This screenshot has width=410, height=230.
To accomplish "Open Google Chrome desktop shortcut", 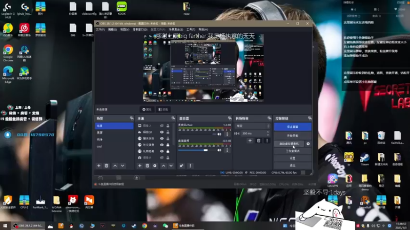I will click(x=8, y=53).
